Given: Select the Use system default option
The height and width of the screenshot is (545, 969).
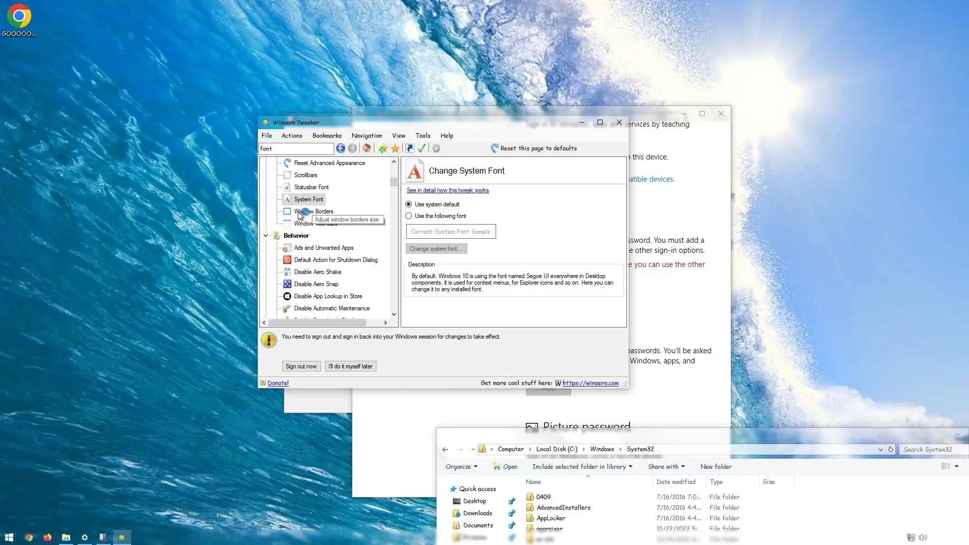Looking at the screenshot, I should click(x=409, y=204).
